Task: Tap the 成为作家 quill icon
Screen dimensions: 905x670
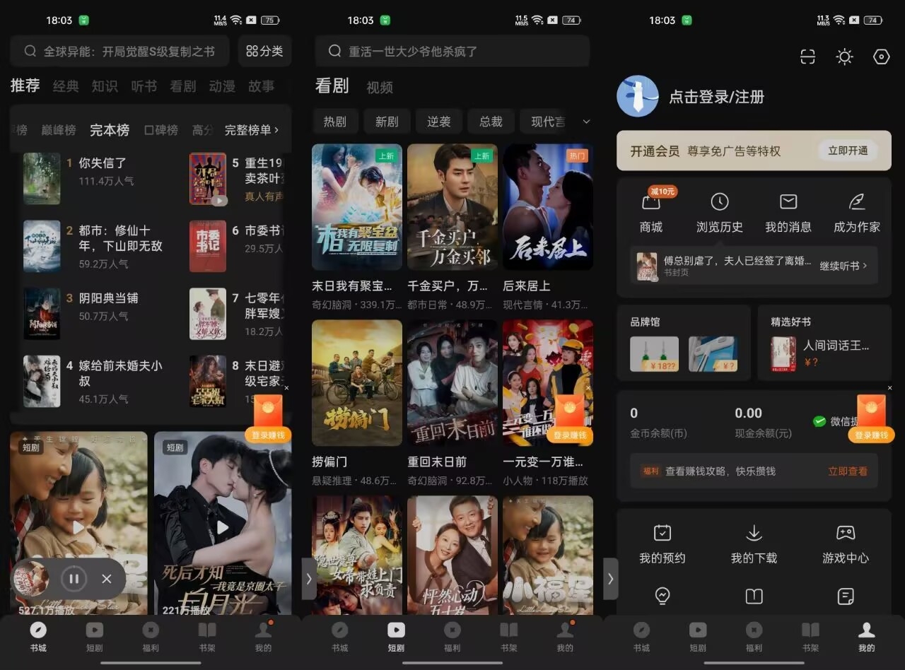Action: (857, 203)
